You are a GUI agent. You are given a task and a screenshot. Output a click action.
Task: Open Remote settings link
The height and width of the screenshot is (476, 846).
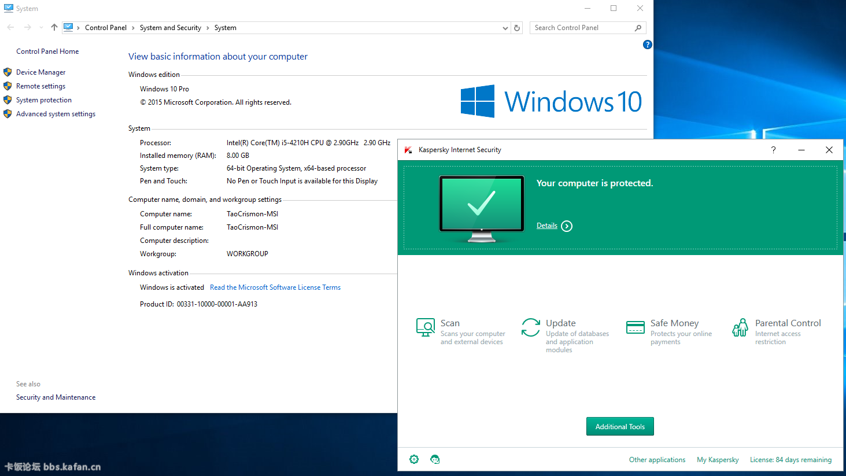40,86
